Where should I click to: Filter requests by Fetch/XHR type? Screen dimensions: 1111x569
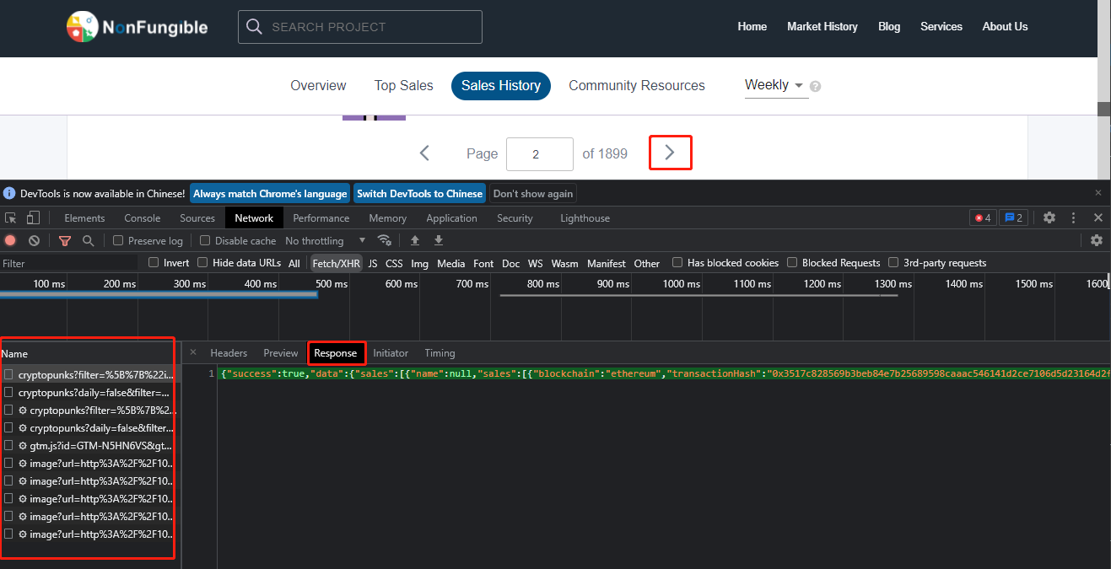click(x=337, y=263)
